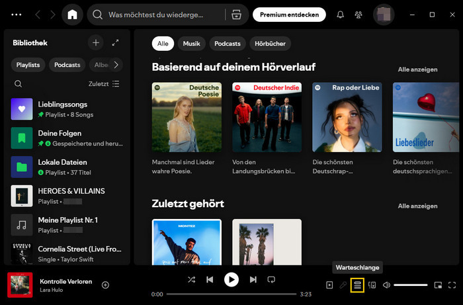463x305 pixels.
Task: Open friend activity icon
Action: click(x=358, y=15)
